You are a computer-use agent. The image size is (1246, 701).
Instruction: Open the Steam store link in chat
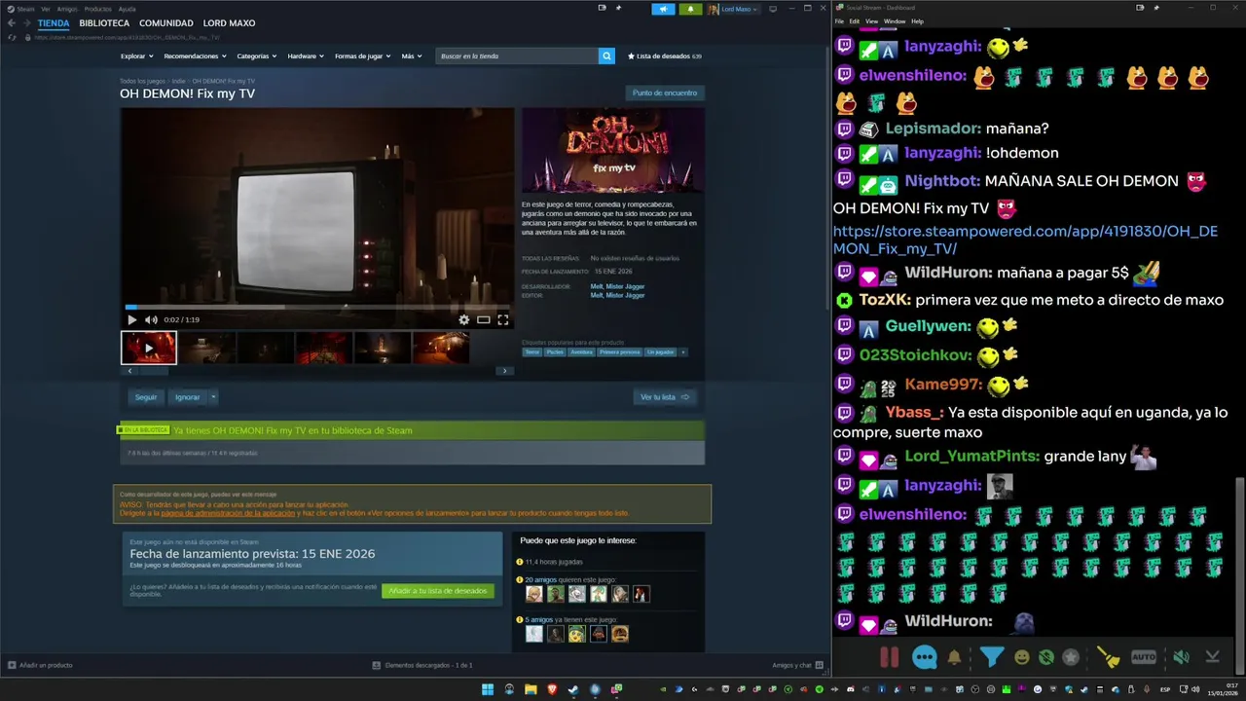pos(1025,240)
